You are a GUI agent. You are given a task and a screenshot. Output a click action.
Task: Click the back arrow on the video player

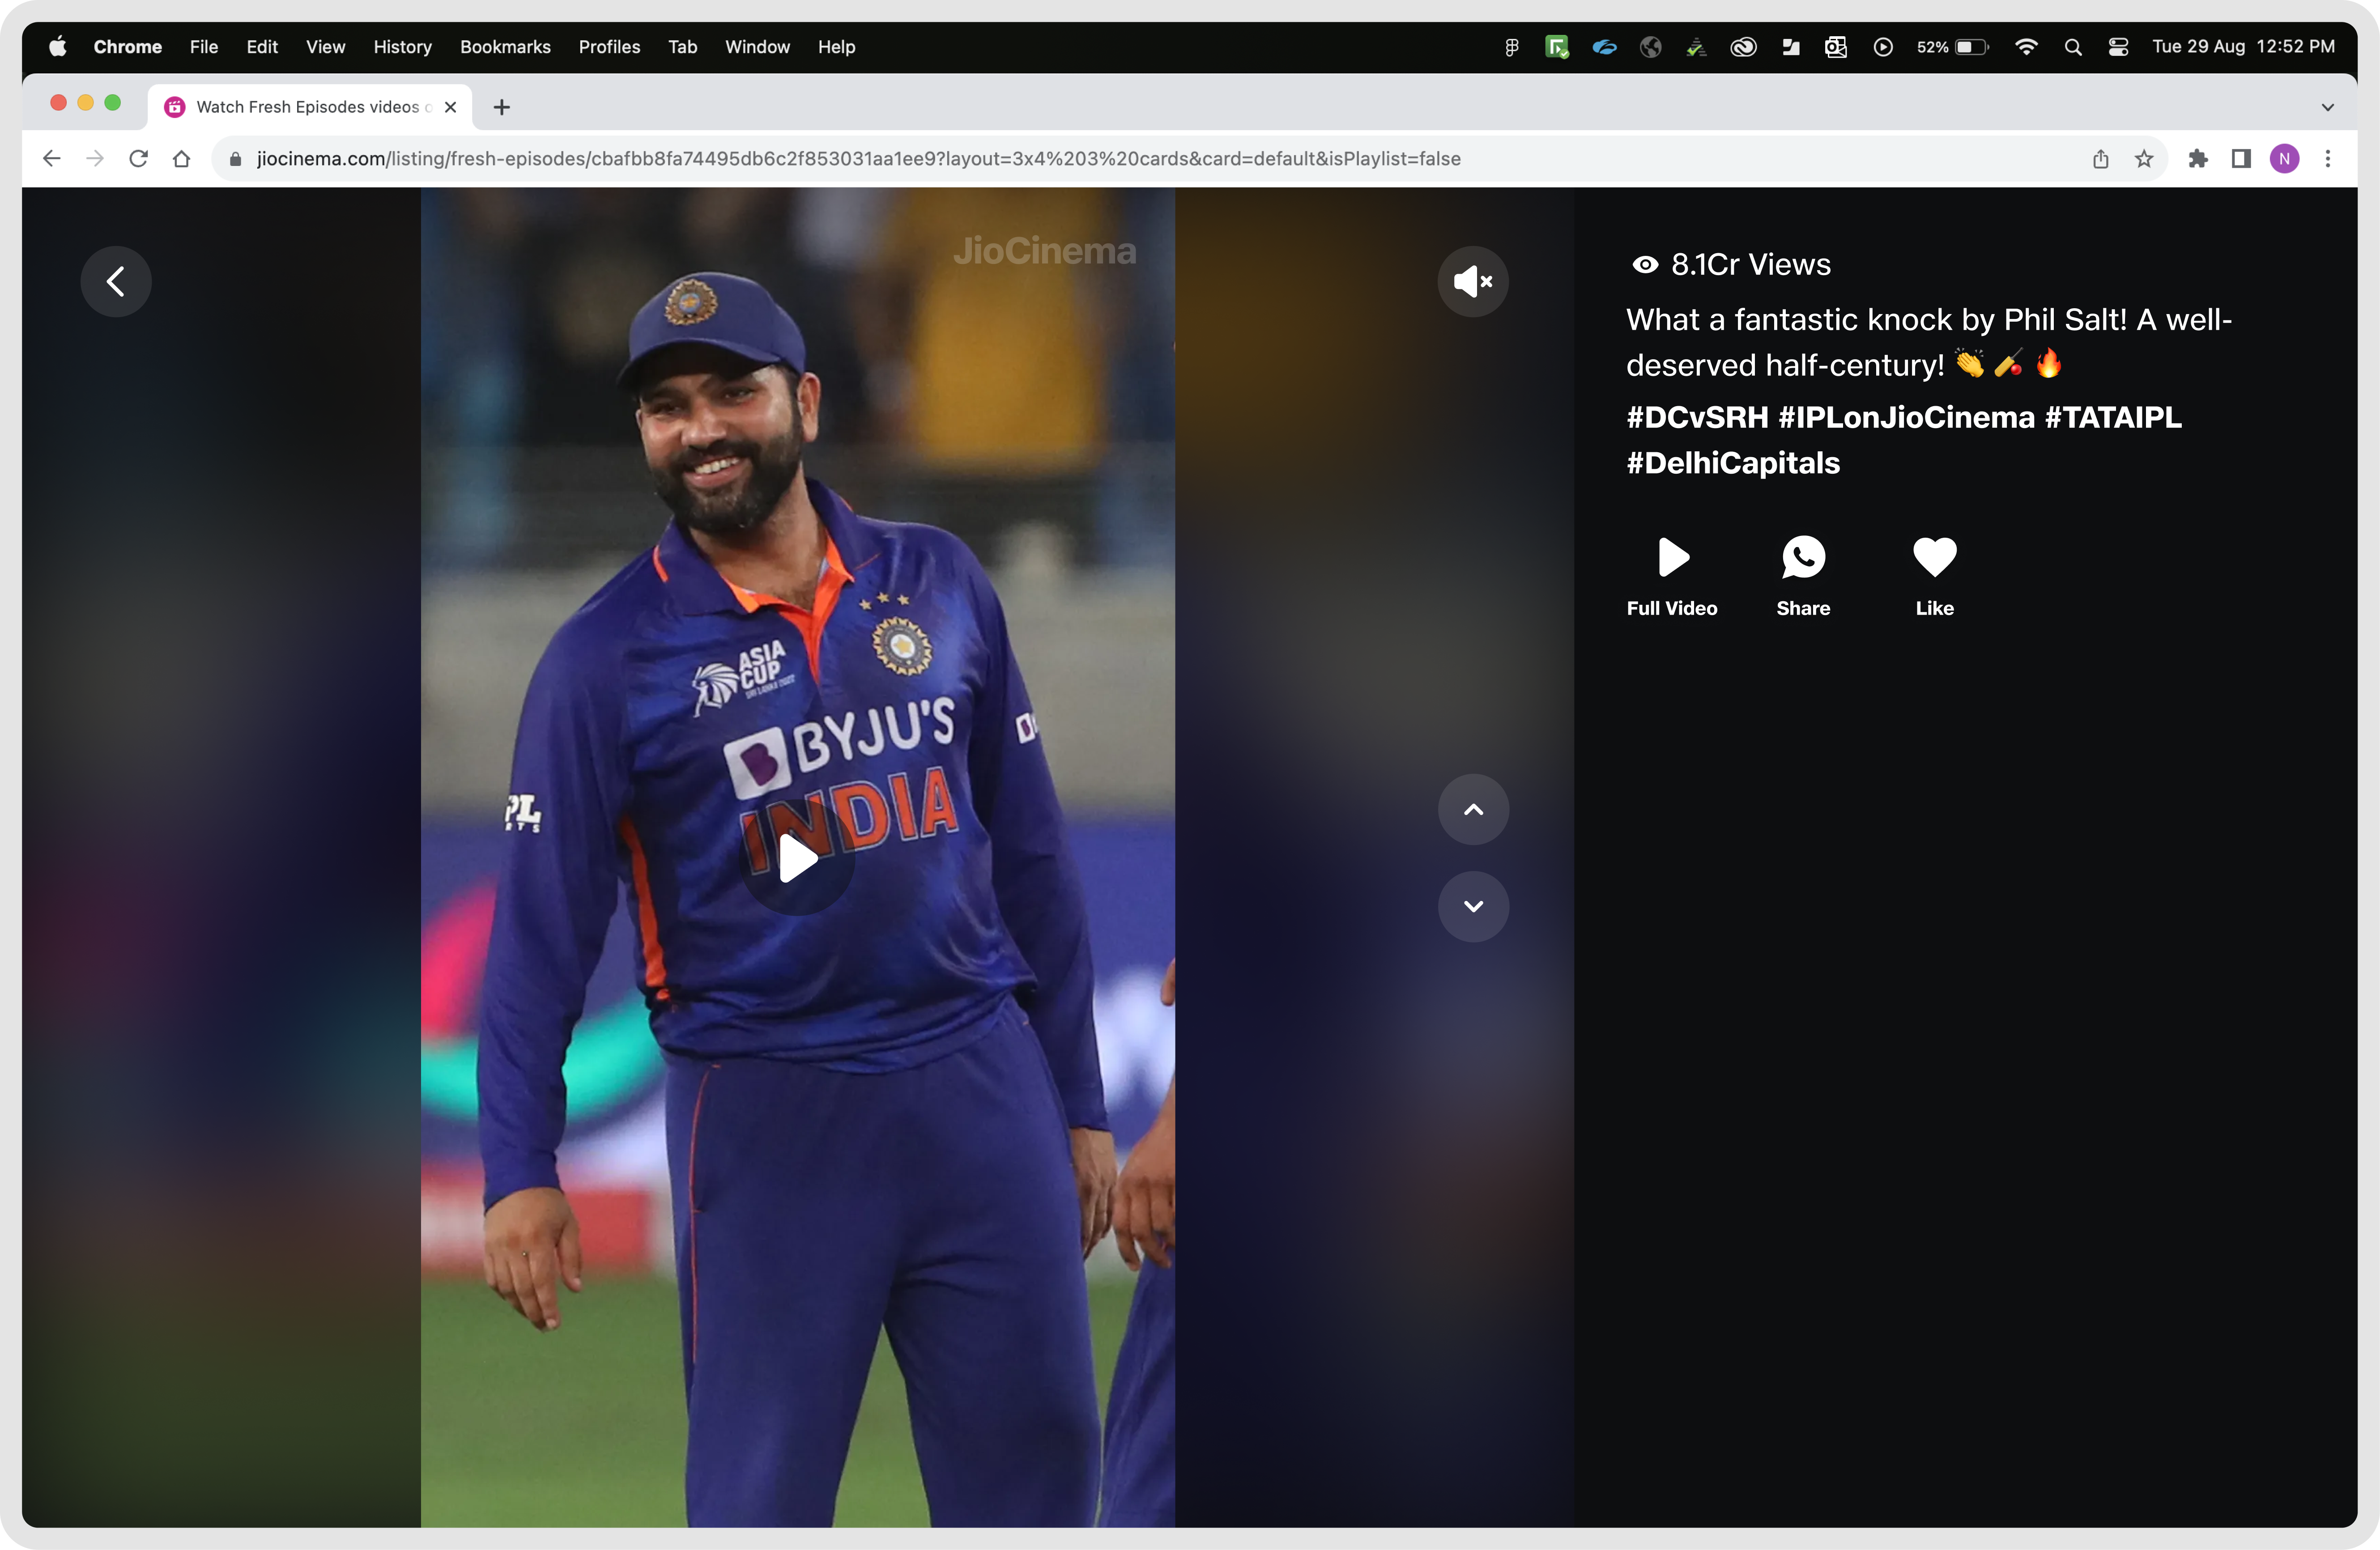116,281
